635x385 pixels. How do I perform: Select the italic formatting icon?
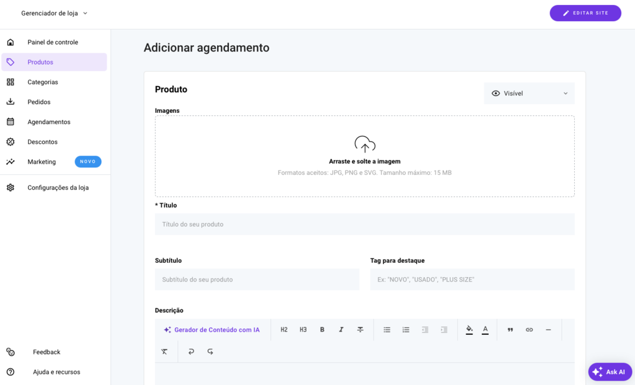coord(342,329)
